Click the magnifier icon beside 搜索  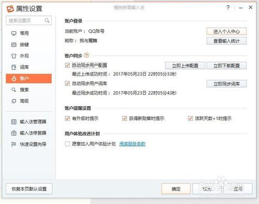(13, 90)
